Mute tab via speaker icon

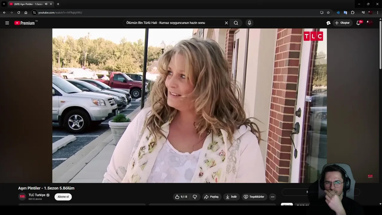[46, 4]
